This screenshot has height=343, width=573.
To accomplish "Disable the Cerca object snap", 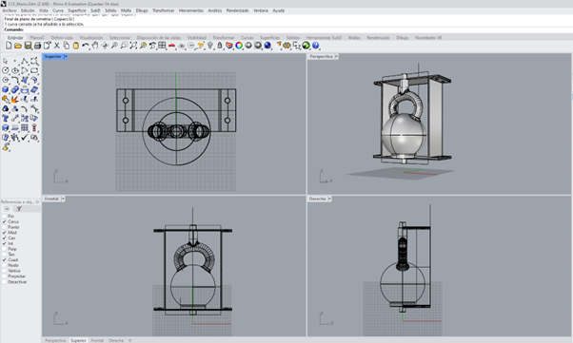I will pos(5,221).
